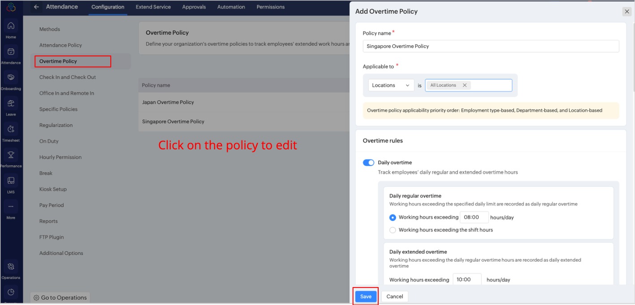The width and height of the screenshot is (635, 305).
Task: Click the back arrow beside Attendance
Action: pyautogui.click(x=36, y=7)
